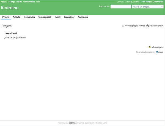
Task: Go to the Gantt tab
Action: [57, 17]
